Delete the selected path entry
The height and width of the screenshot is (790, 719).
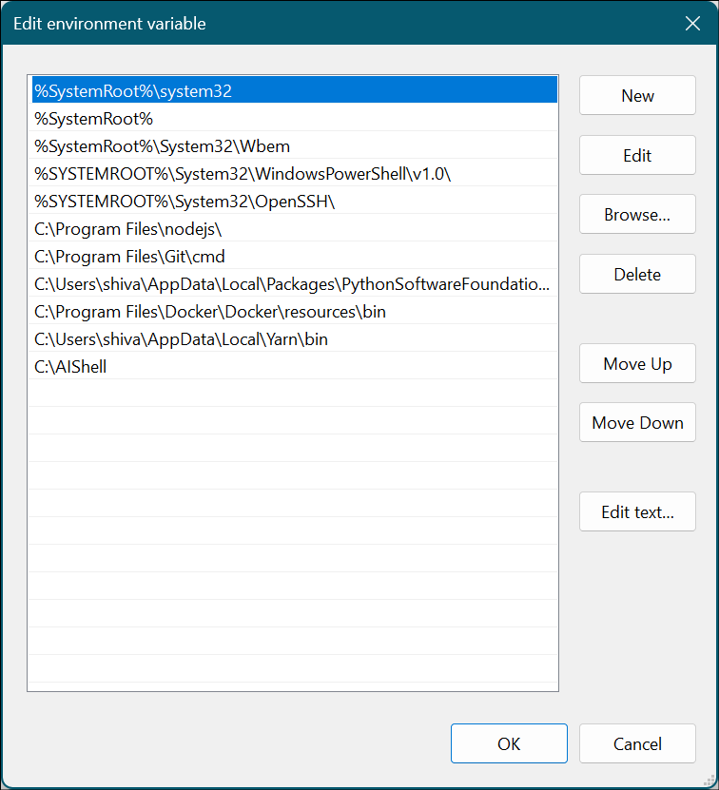pos(637,275)
